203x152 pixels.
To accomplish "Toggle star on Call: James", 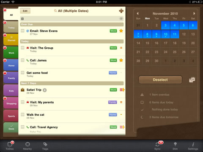I will click(x=121, y=60).
